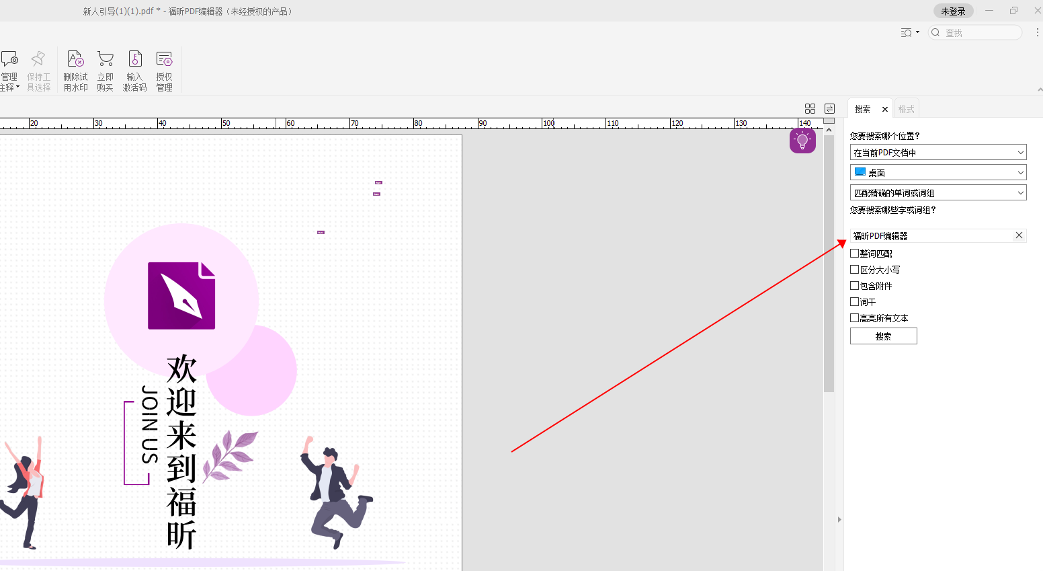Select the Search (搜索) panel tab
This screenshot has height=571, width=1043.
(863, 109)
